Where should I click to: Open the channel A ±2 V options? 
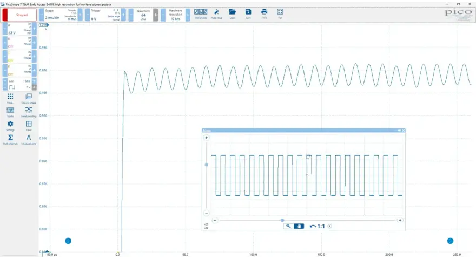(19, 29)
